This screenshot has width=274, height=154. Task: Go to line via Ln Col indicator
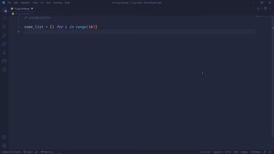(x=205, y=152)
